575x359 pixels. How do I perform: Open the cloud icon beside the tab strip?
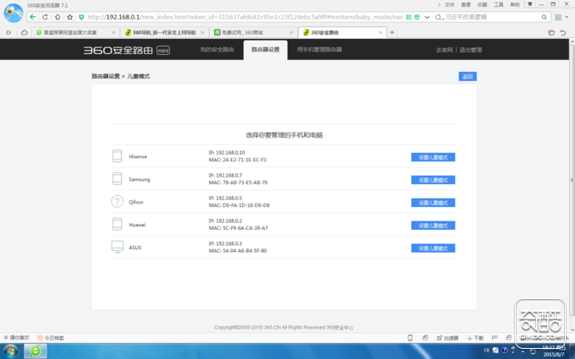click(x=25, y=33)
